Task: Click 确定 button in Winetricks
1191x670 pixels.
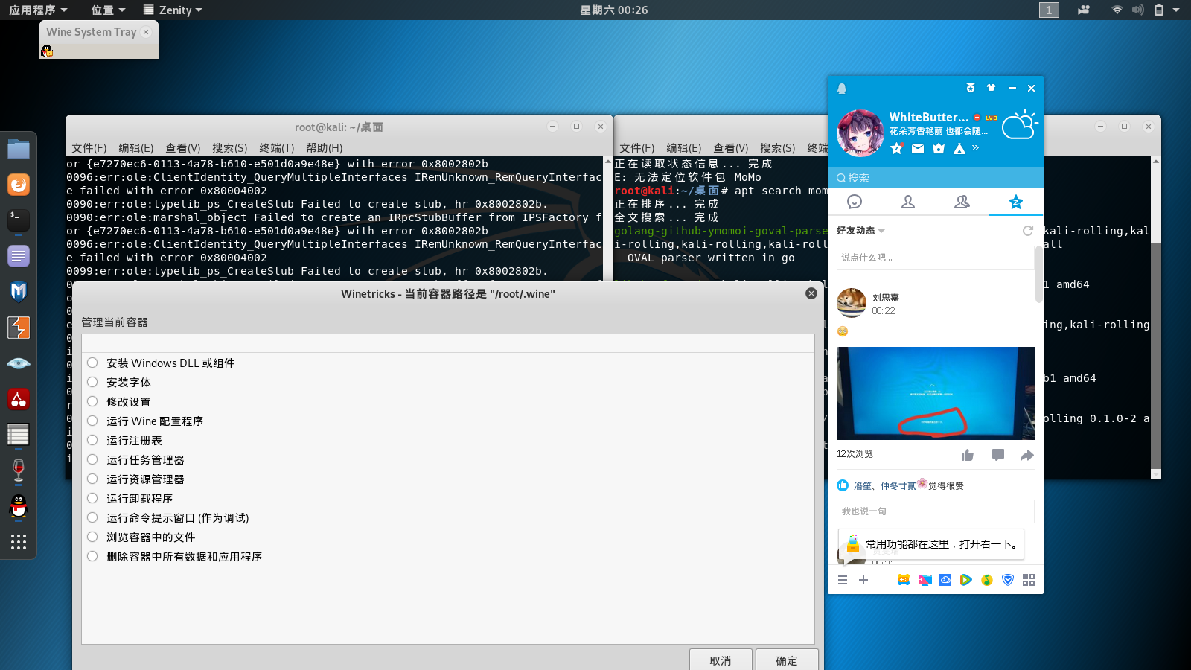Action: 787,660
